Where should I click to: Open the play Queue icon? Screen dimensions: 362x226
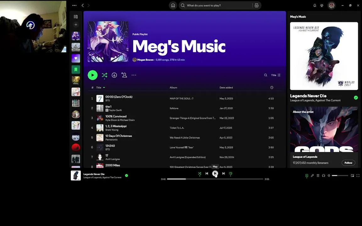318,175
